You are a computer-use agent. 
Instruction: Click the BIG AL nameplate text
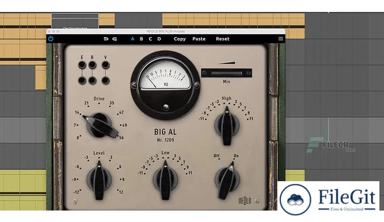(x=165, y=132)
